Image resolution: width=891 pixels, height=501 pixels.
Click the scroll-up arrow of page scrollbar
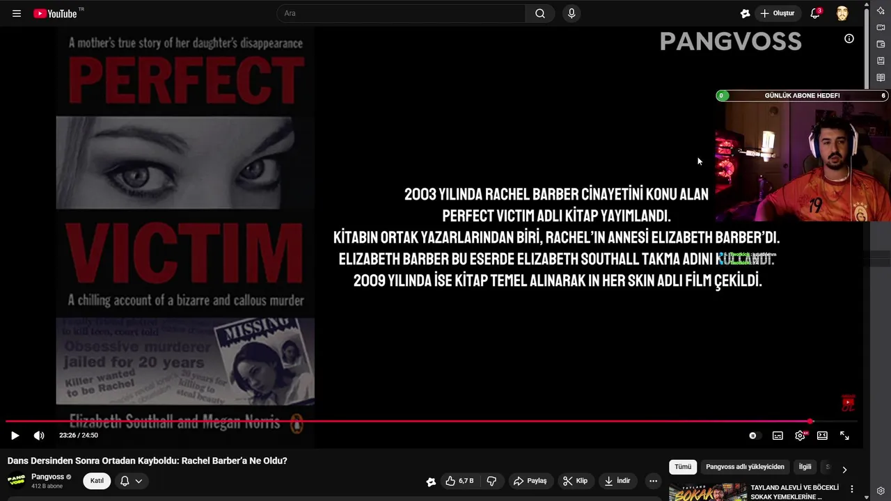(x=867, y=3)
